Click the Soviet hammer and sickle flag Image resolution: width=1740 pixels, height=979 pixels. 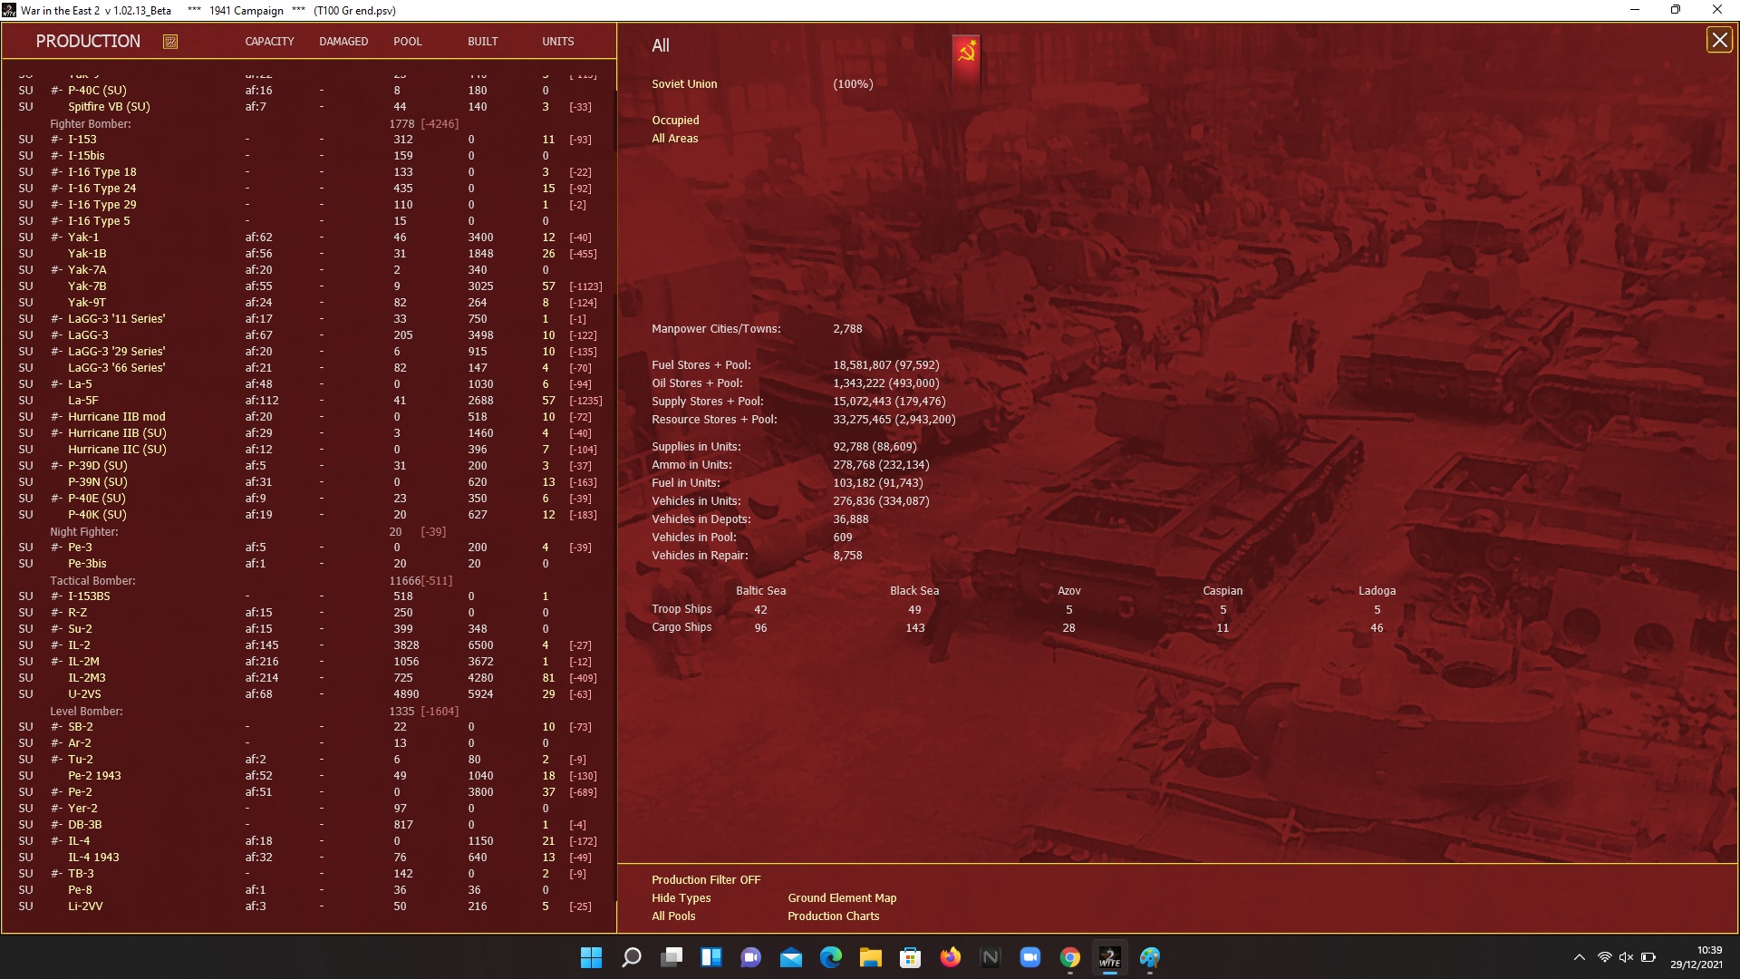point(966,54)
